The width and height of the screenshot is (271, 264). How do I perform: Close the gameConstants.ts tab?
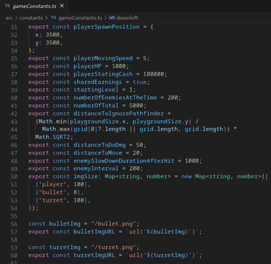coord(61,6)
